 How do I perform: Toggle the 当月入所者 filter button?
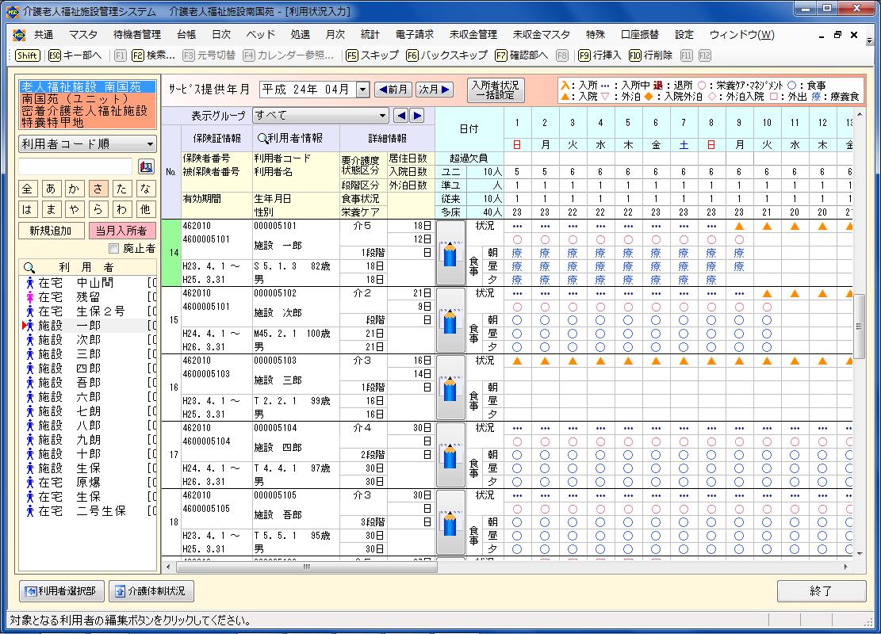coord(121,231)
